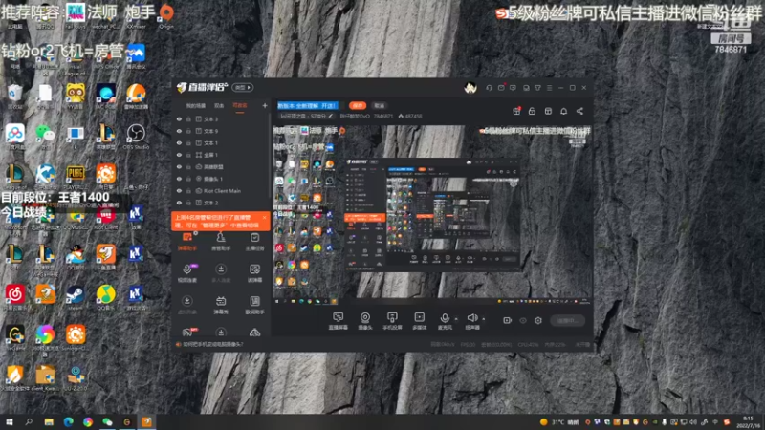The width and height of the screenshot is (765, 430).
Task: Add a screen capture source from bottom toolbar
Action: [339, 321]
